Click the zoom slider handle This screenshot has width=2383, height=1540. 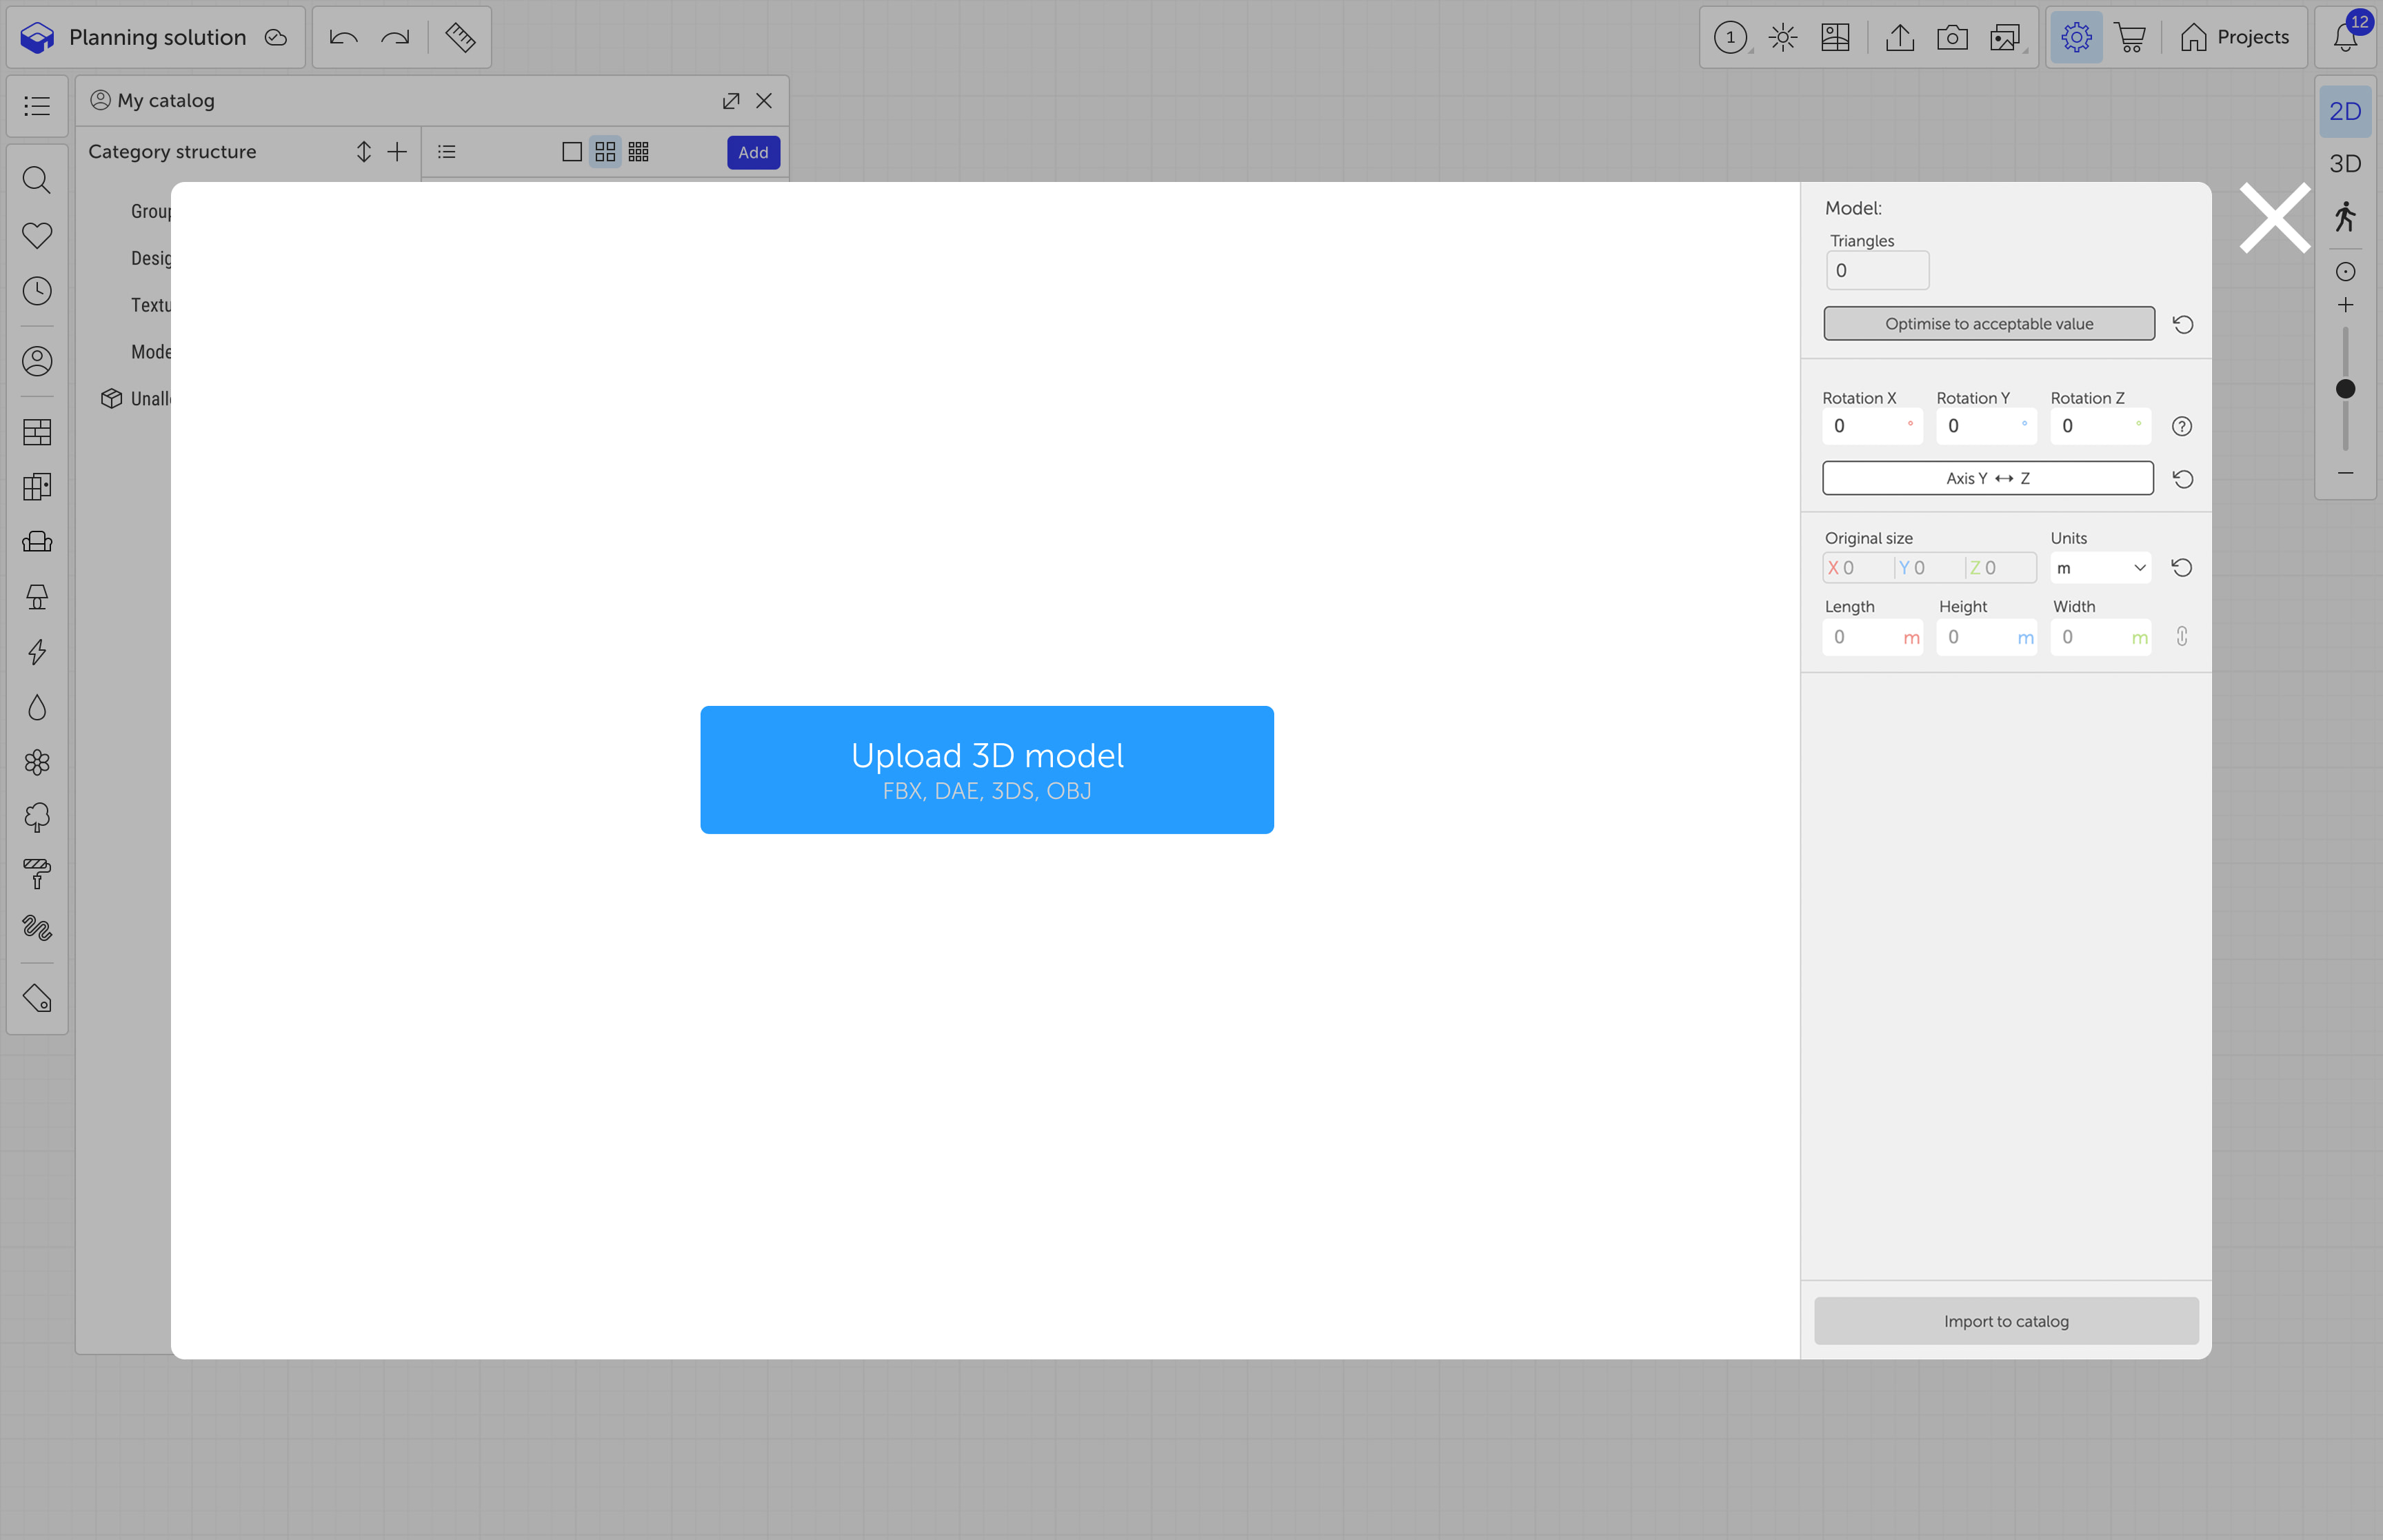pyautogui.click(x=2345, y=389)
